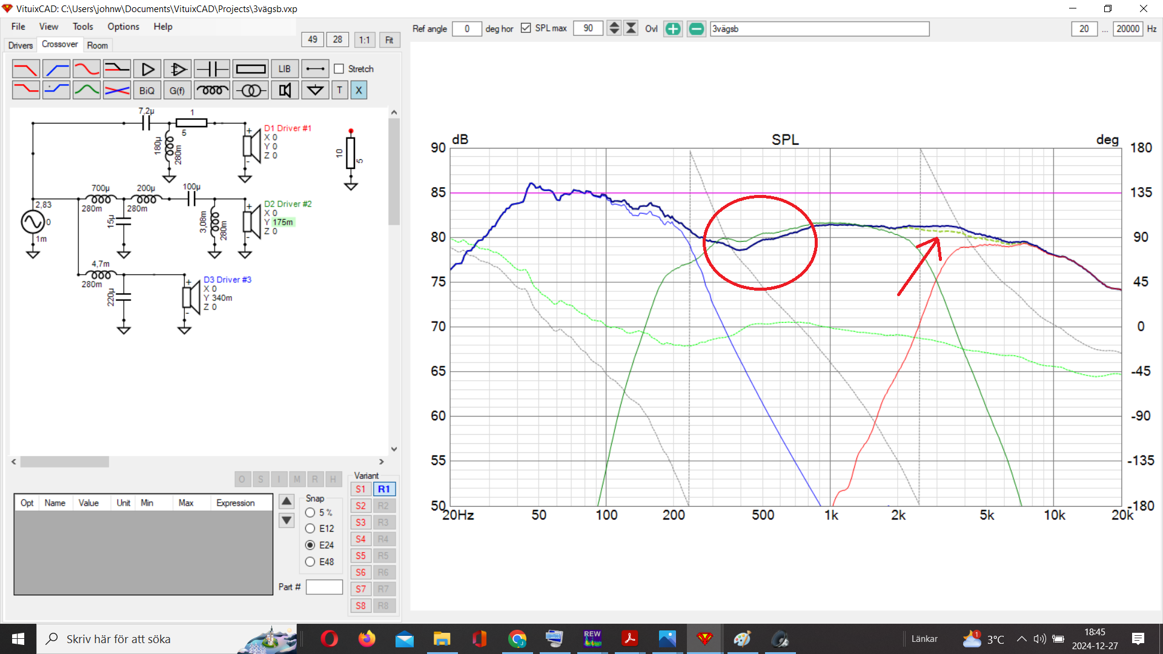Screen dimensions: 1163x654
Task: Select the 5 % snap option
Action: click(x=310, y=512)
